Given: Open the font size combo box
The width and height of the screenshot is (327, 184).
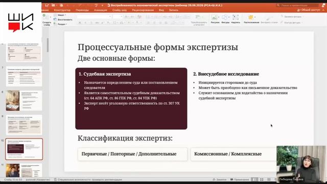Looking at the screenshot, I should pos(118,16).
